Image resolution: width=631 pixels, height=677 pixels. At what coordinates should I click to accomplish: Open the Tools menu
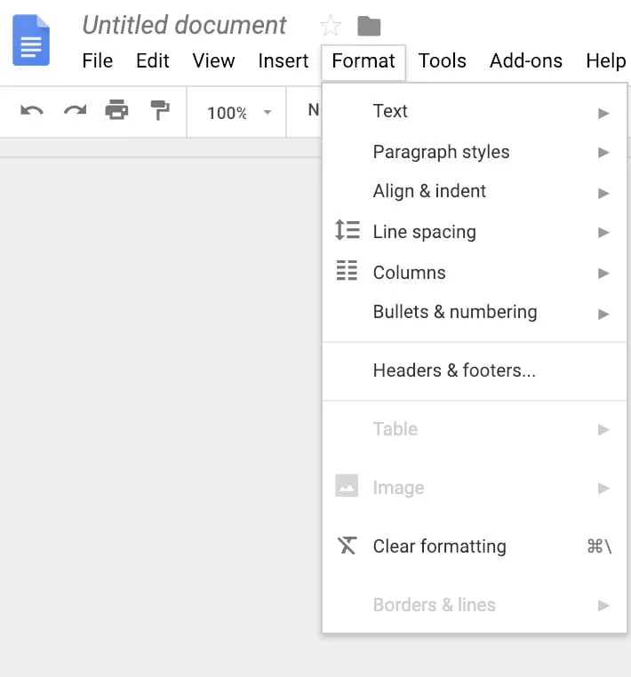tap(443, 60)
